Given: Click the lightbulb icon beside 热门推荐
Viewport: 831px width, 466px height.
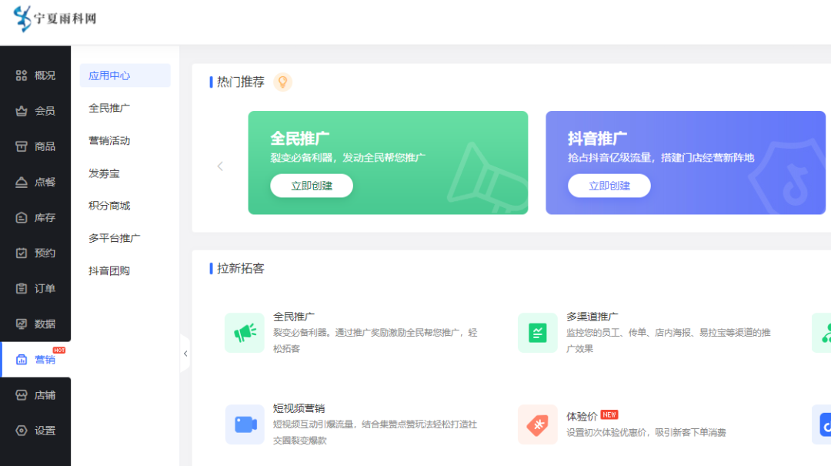Looking at the screenshot, I should pyautogui.click(x=282, y=82).
